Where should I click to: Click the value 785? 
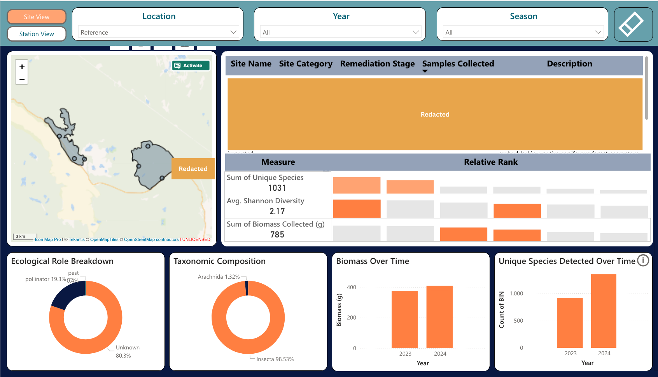[x=277, y=235]
